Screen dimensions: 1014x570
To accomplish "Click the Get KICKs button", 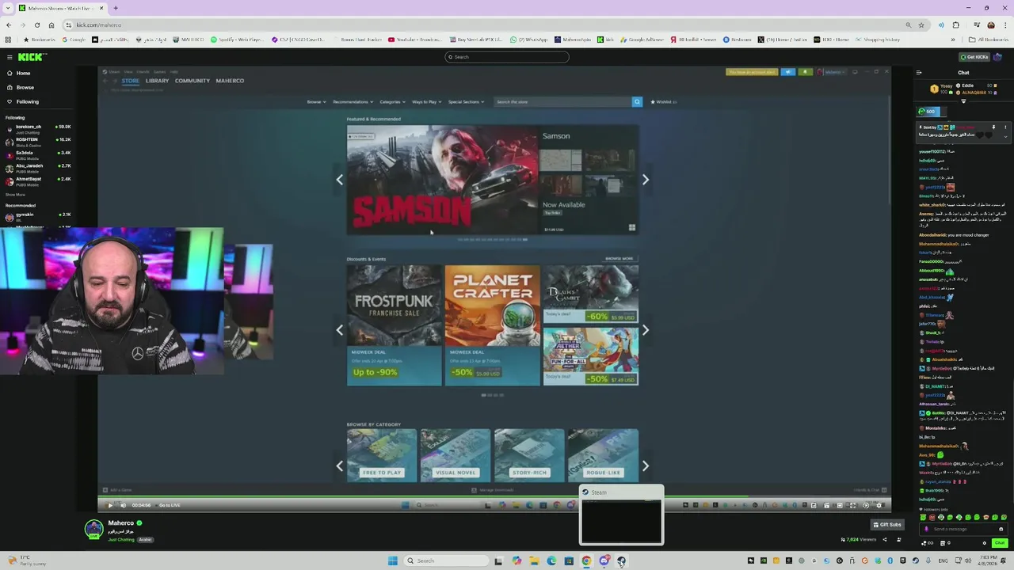I will point(974,57).
